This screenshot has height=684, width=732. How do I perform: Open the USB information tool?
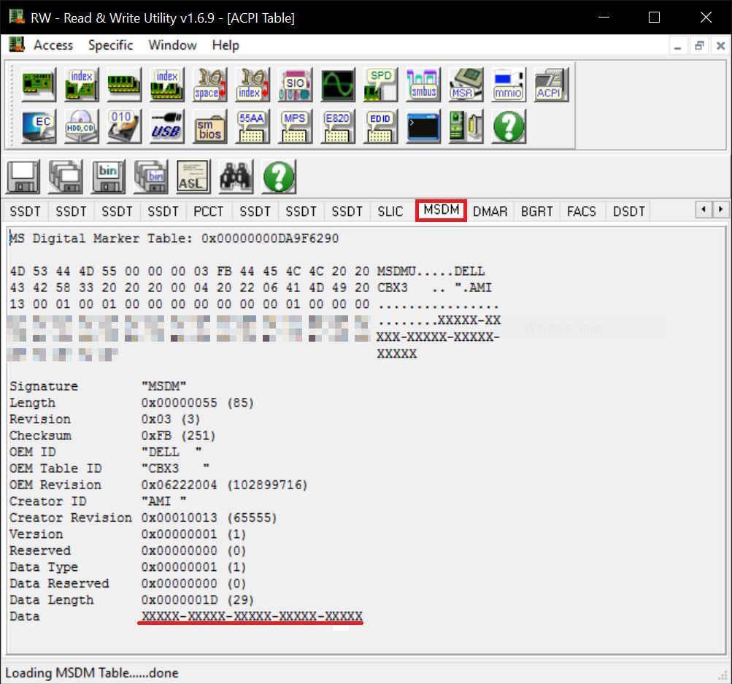click(x=166, y=126)
